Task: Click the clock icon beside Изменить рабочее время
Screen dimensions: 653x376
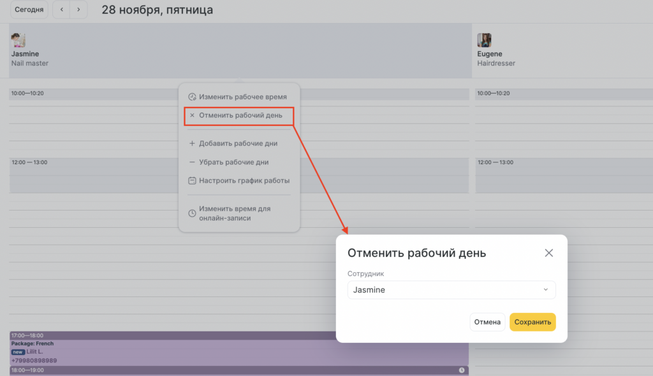Action: coord(192,97)
